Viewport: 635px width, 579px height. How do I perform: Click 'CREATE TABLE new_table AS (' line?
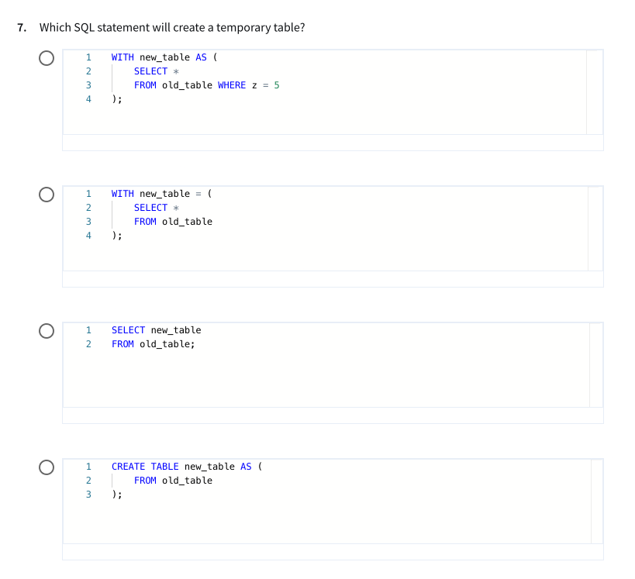pos(187,467)
